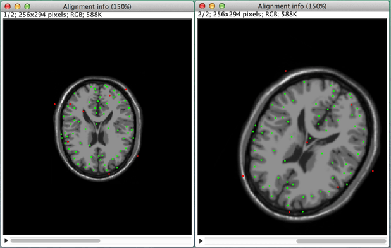Click the red dot right of the large brain's skull

tap(373, 171)
